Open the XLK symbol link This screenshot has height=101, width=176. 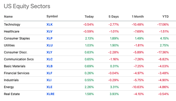50,25
